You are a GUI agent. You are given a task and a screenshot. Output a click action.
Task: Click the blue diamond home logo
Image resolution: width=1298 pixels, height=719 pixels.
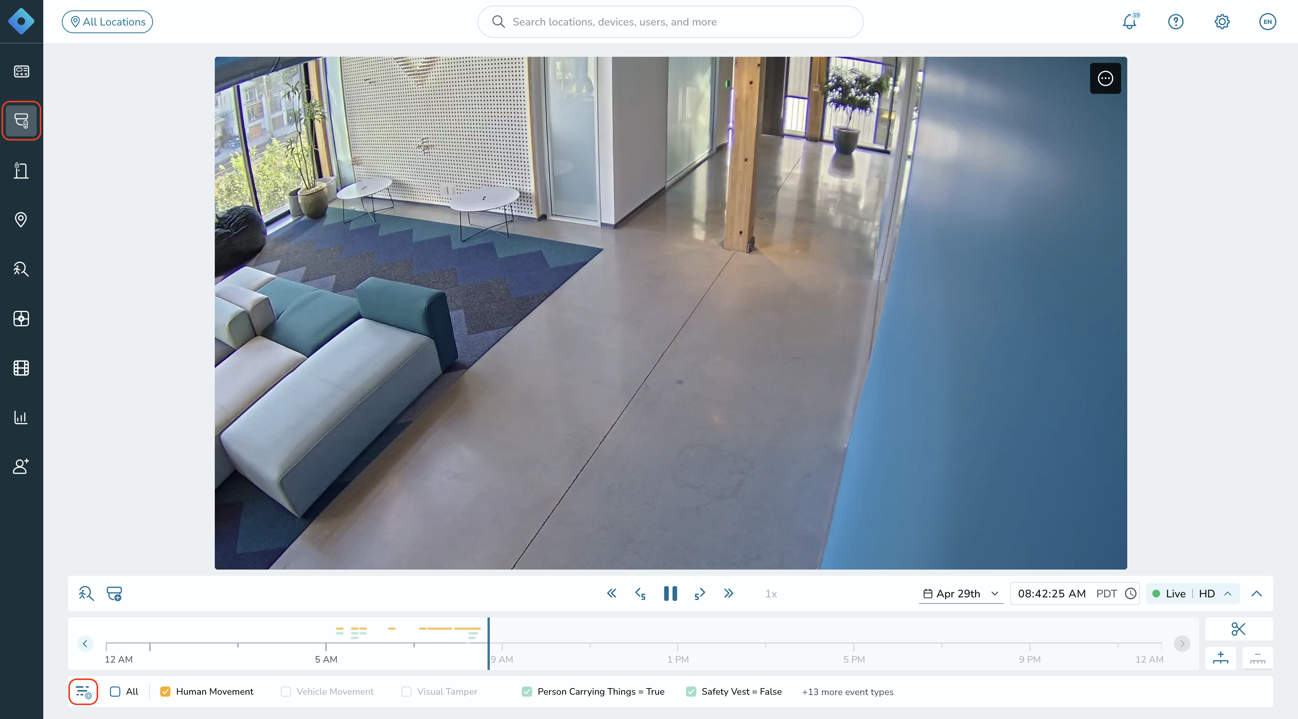coord(21,21)
